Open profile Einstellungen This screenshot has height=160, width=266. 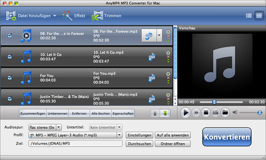(140, 135)
